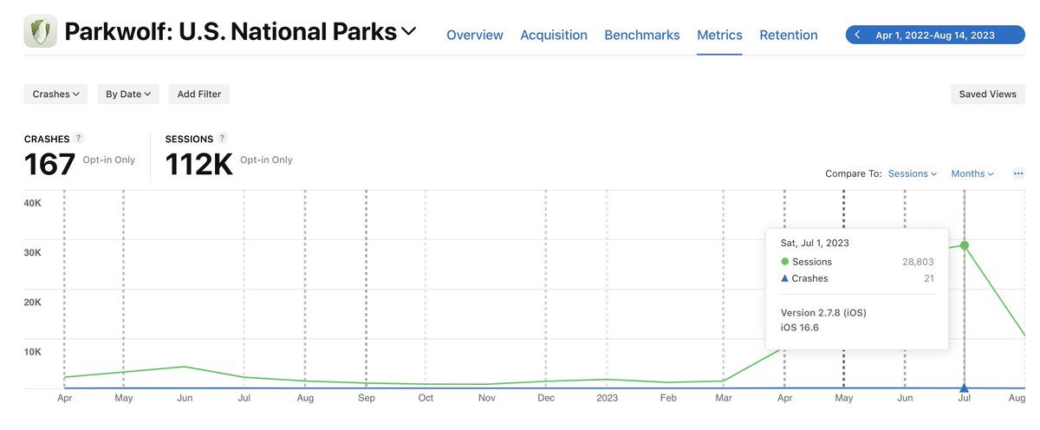Click the 167 crashes total value
The image size is (1040, 430).
pyautogui.click(x=49, y=164)
